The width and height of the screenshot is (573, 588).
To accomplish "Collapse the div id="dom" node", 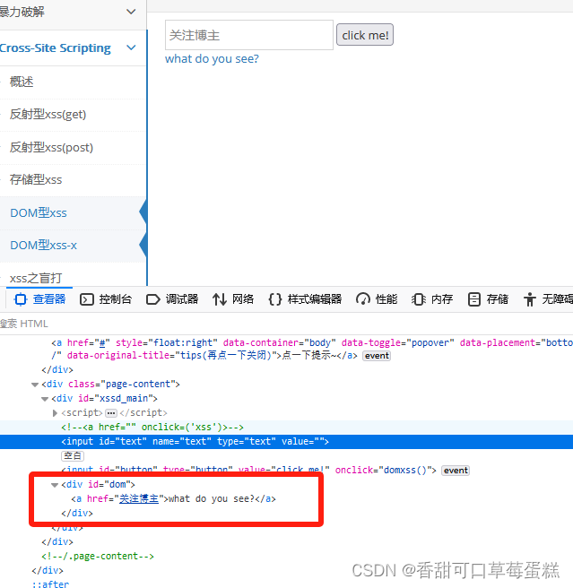I will [55, 485].
